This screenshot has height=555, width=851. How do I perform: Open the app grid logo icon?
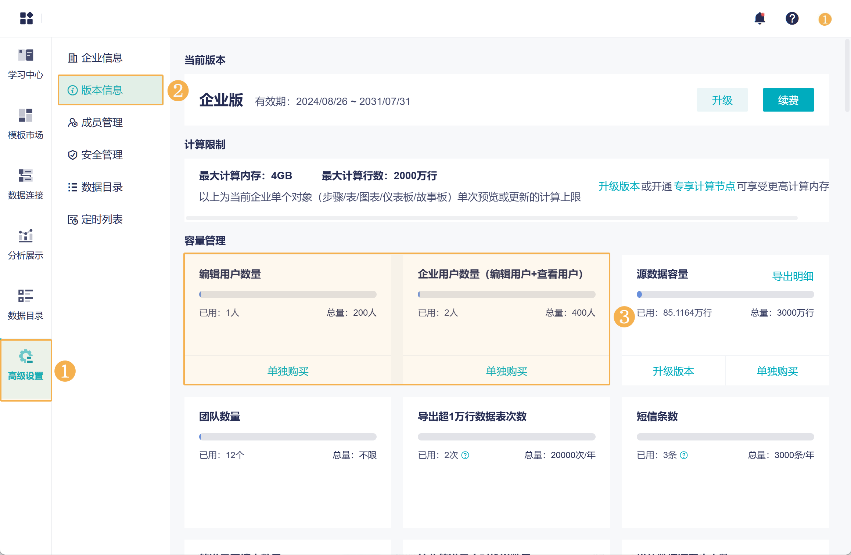click(26, 18)
